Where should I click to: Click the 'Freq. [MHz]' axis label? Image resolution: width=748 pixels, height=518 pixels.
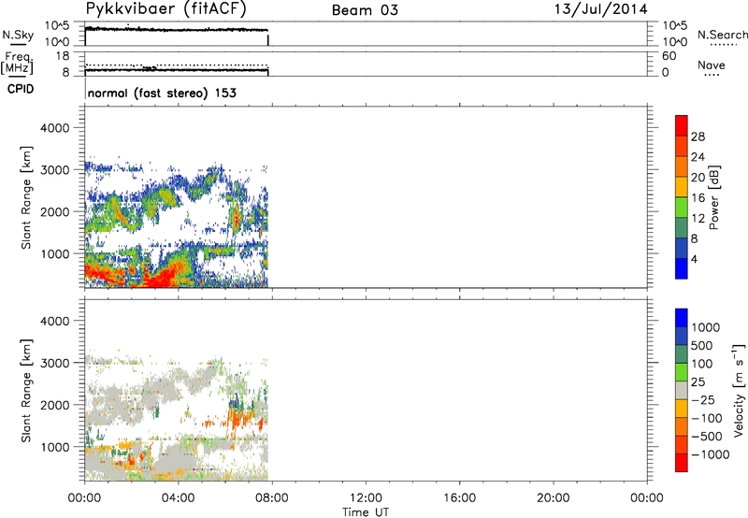pos(17,63)
